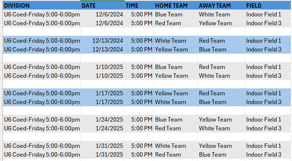Select the division cell for 1/24/2025 Blue Team

click(x=42, y=120)
